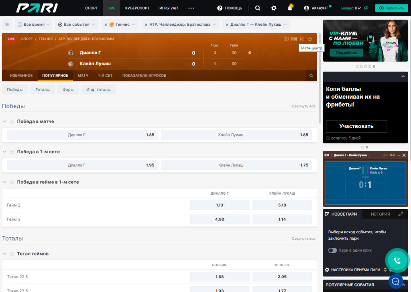The image size is (411, 292).
Task: Collapse 'Победа в 1-м сете' section chevron
Action: 4,152
